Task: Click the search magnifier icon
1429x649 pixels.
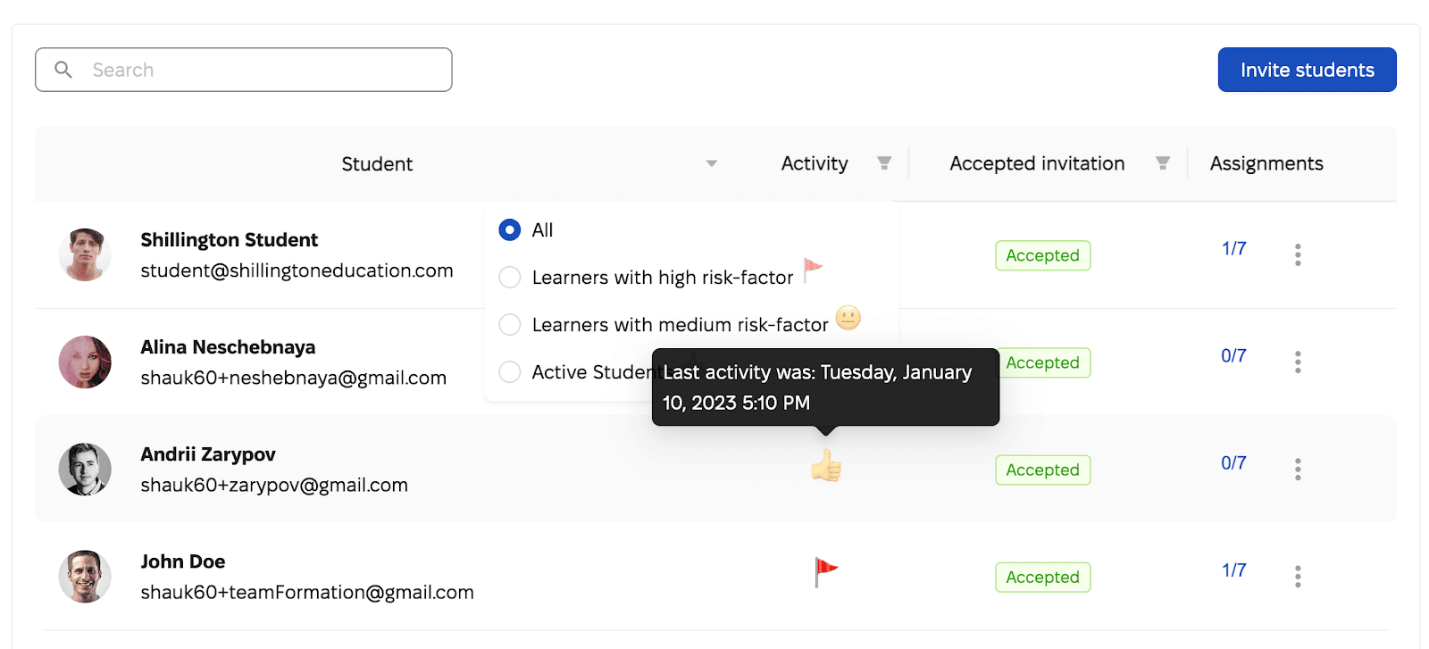Action: point(63,69)
